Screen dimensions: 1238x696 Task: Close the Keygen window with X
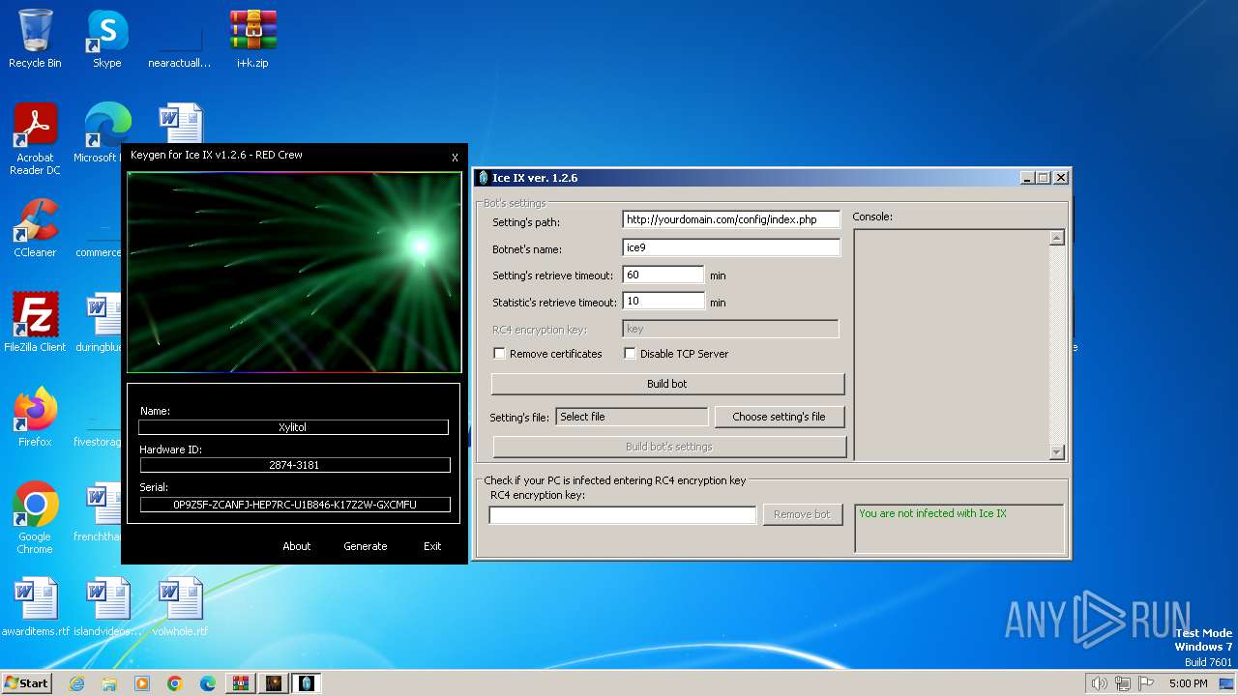[x=455, y=158]
